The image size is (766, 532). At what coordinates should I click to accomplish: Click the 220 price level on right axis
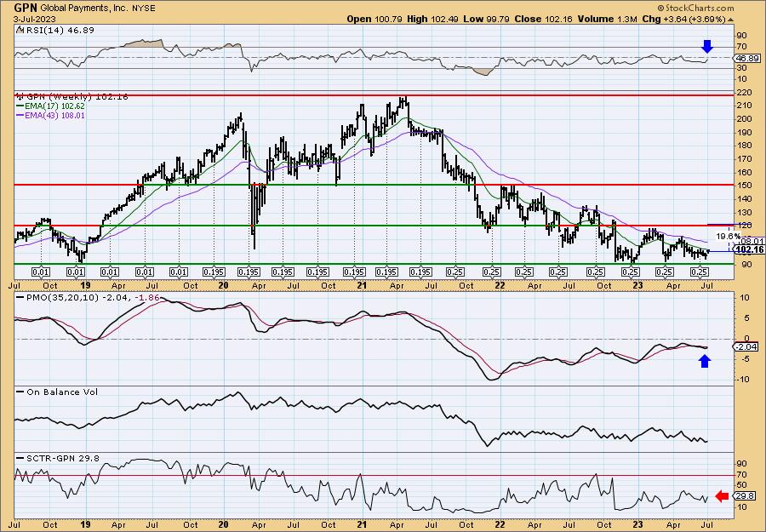tap(745, 92)
